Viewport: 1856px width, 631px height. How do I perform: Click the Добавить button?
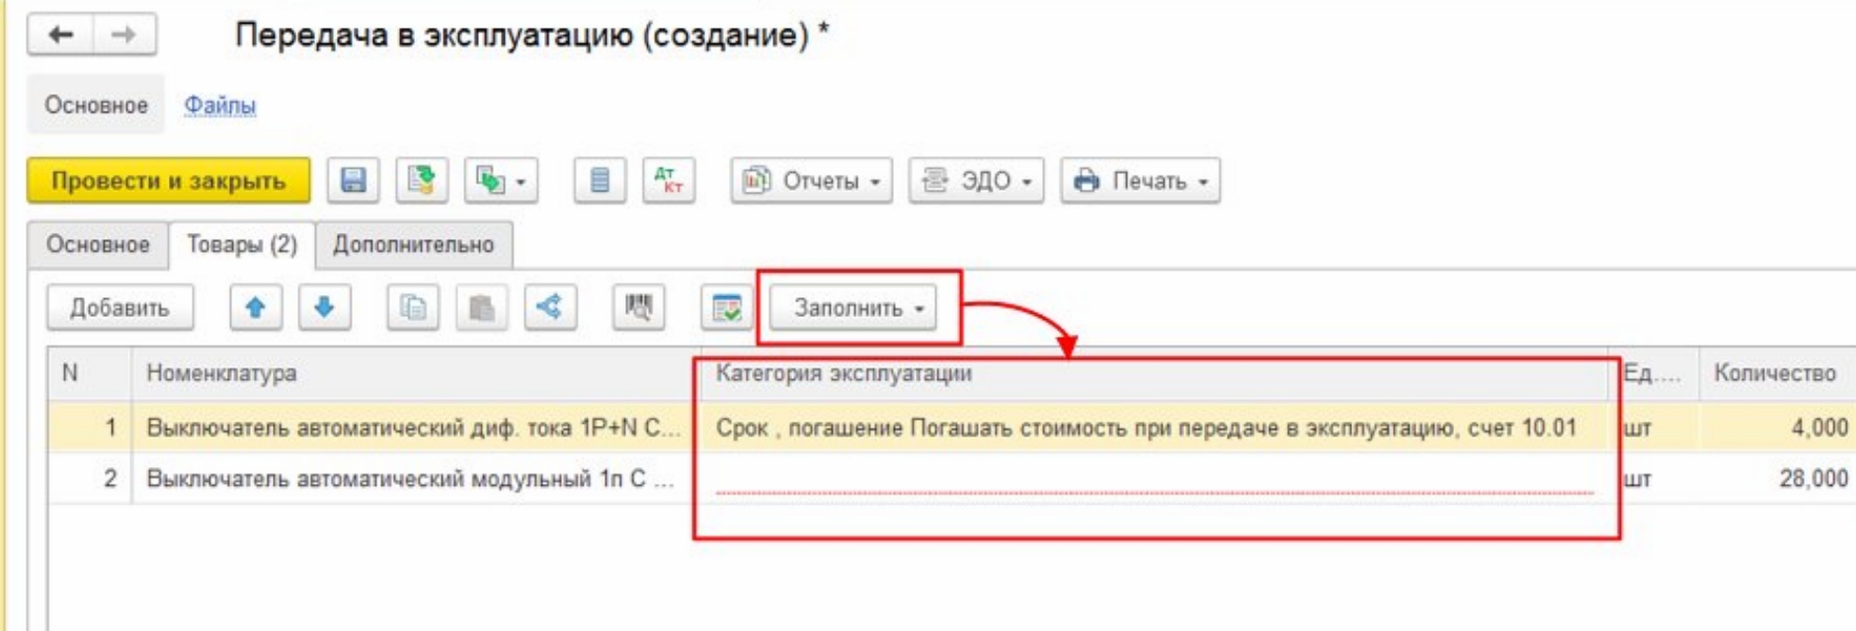coord(120,308)
